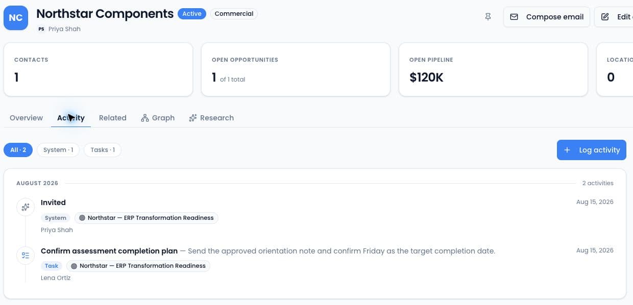Filter activities by System · 1
Viewport: 633px width, 305px height.
(x=58, y=150)
